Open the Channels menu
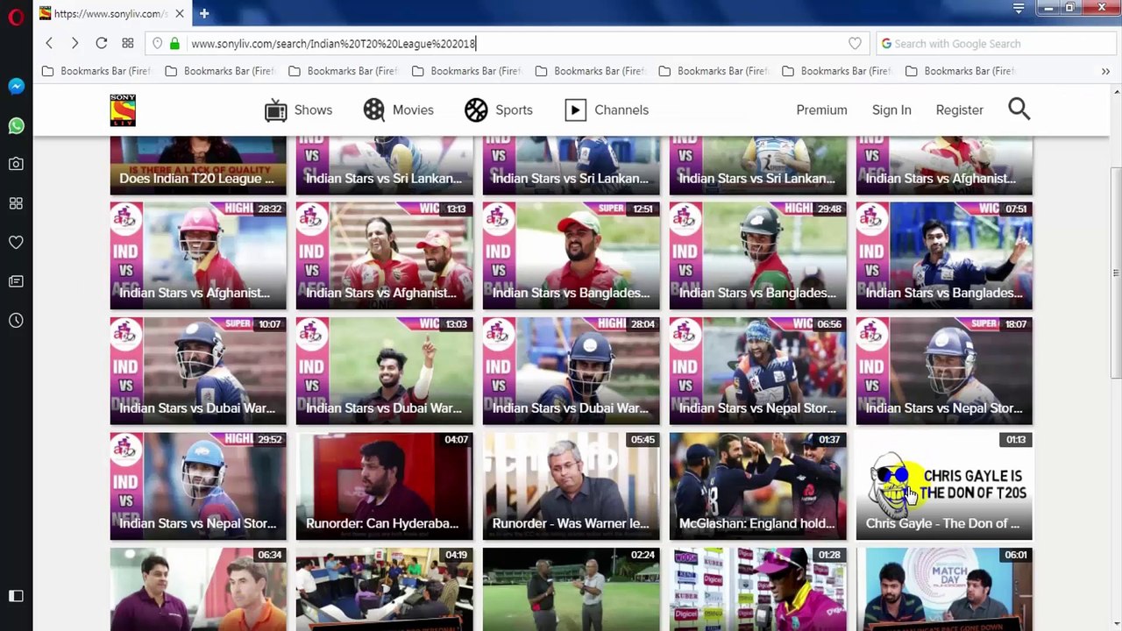This screenshot has height=631, width=1122. click(607, 110)
